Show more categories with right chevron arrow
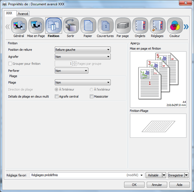This screenshot has width=194, height=192. coord(186,27)
